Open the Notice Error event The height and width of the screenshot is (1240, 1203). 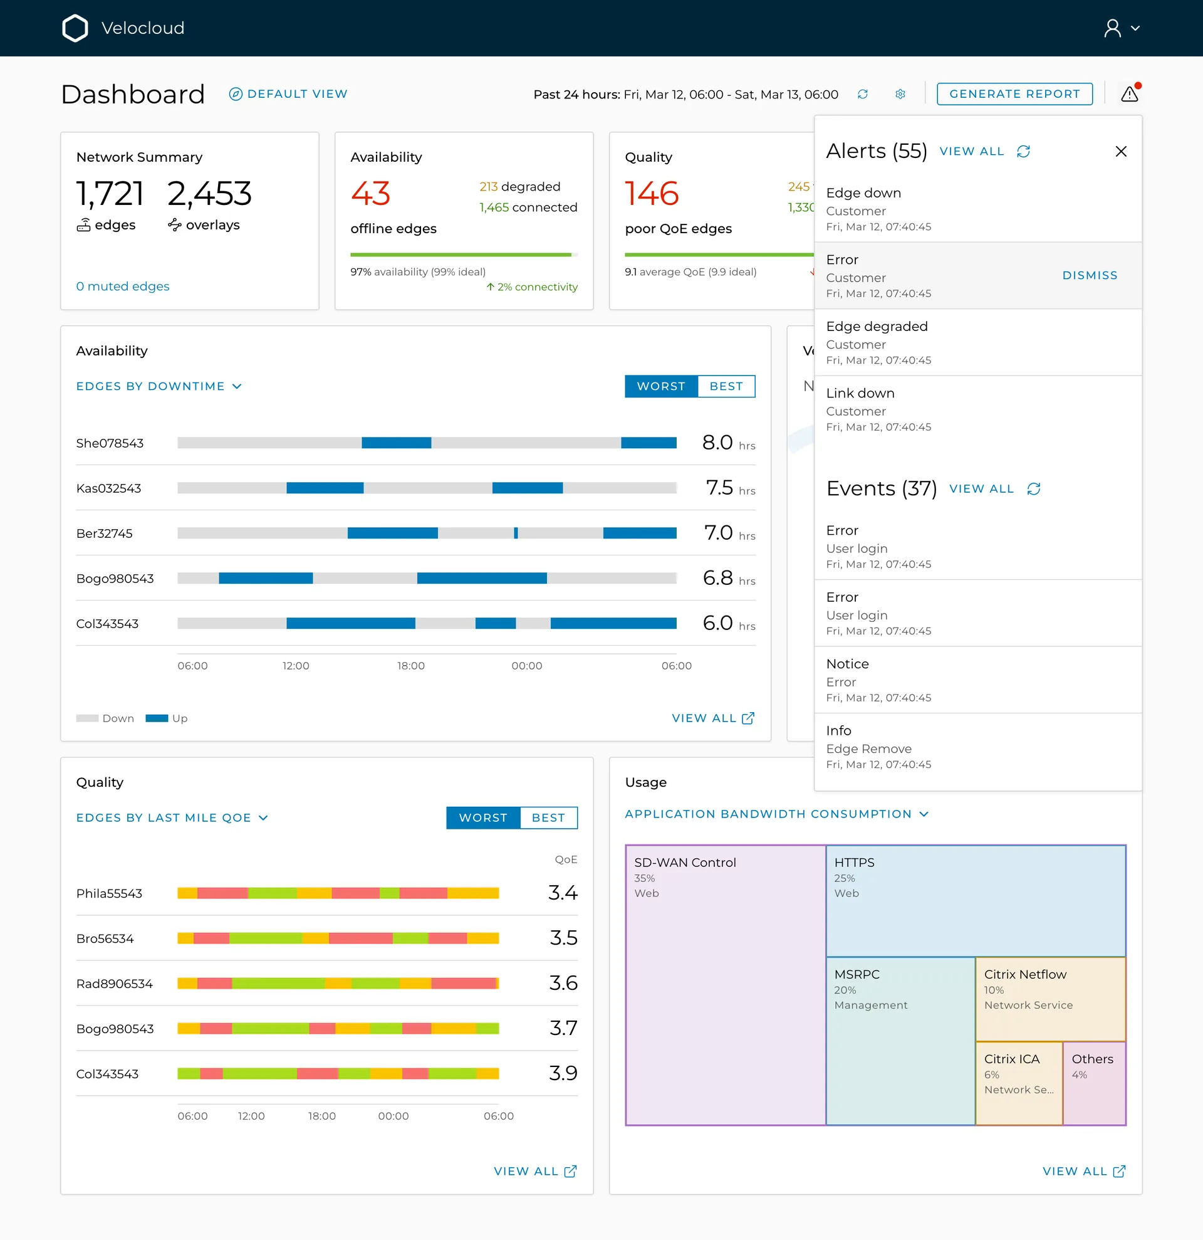978,680
